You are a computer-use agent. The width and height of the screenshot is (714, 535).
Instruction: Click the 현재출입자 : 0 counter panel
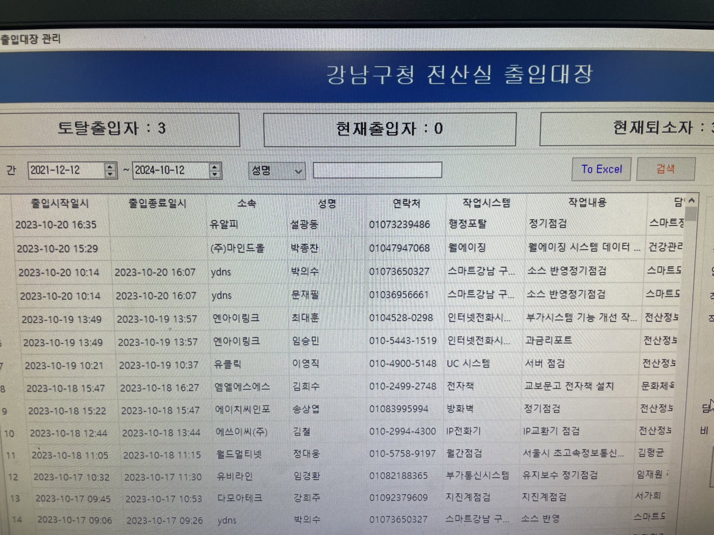[x=389, y=129]
